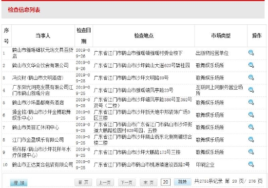Click the 跳转 jump button
The height and width of the screenshot is (188, 268).
coord(182,182)
